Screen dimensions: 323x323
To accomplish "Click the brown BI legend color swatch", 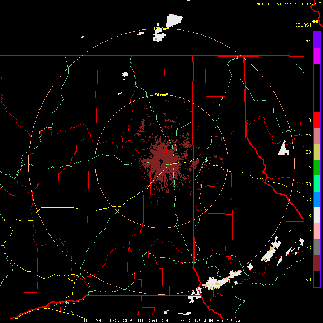I will pos(317,263).
